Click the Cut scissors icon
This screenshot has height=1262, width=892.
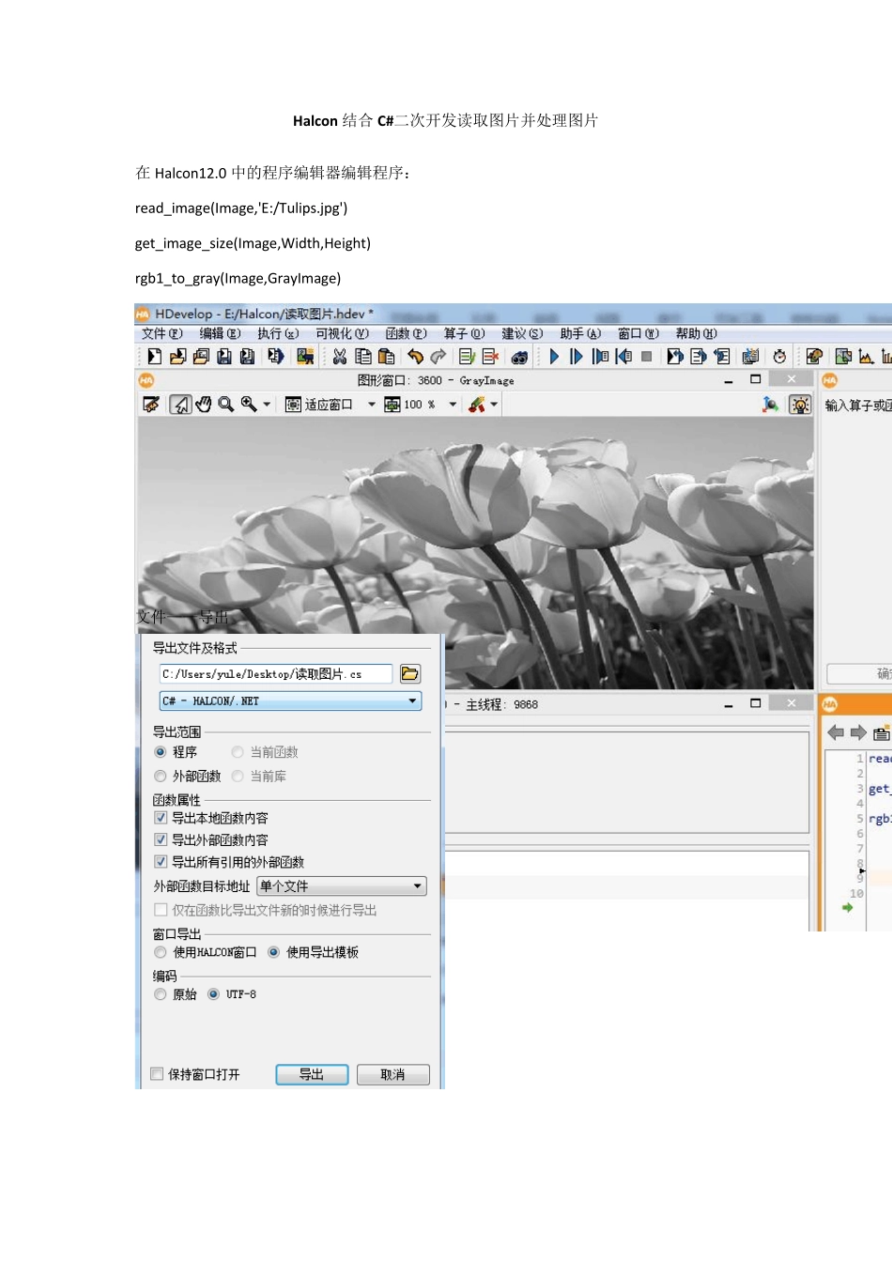coord(340,357)
